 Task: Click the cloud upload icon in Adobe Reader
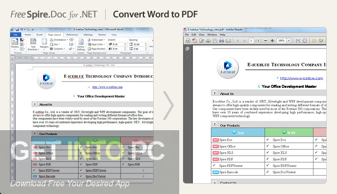pos(208,41)
